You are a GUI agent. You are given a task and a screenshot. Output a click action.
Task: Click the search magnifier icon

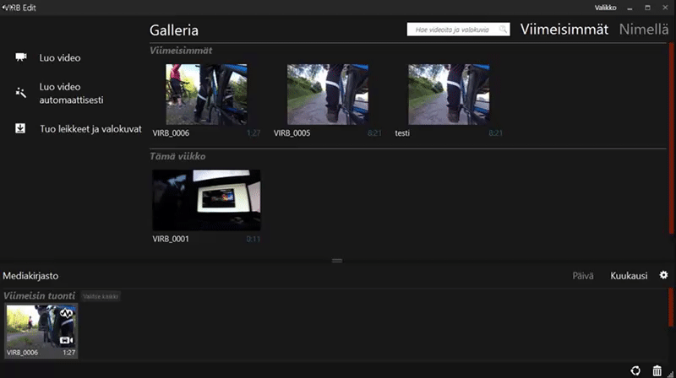click(x=503, y=30)
